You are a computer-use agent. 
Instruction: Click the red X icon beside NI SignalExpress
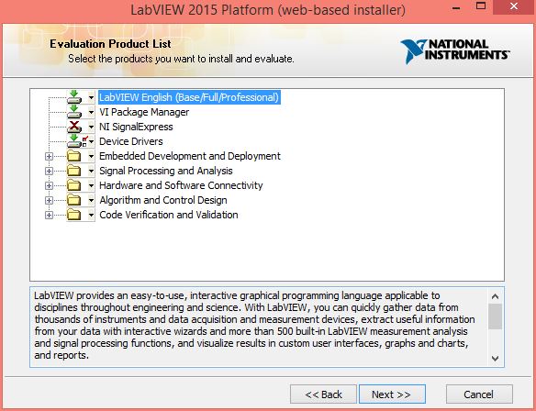(73, 127)
